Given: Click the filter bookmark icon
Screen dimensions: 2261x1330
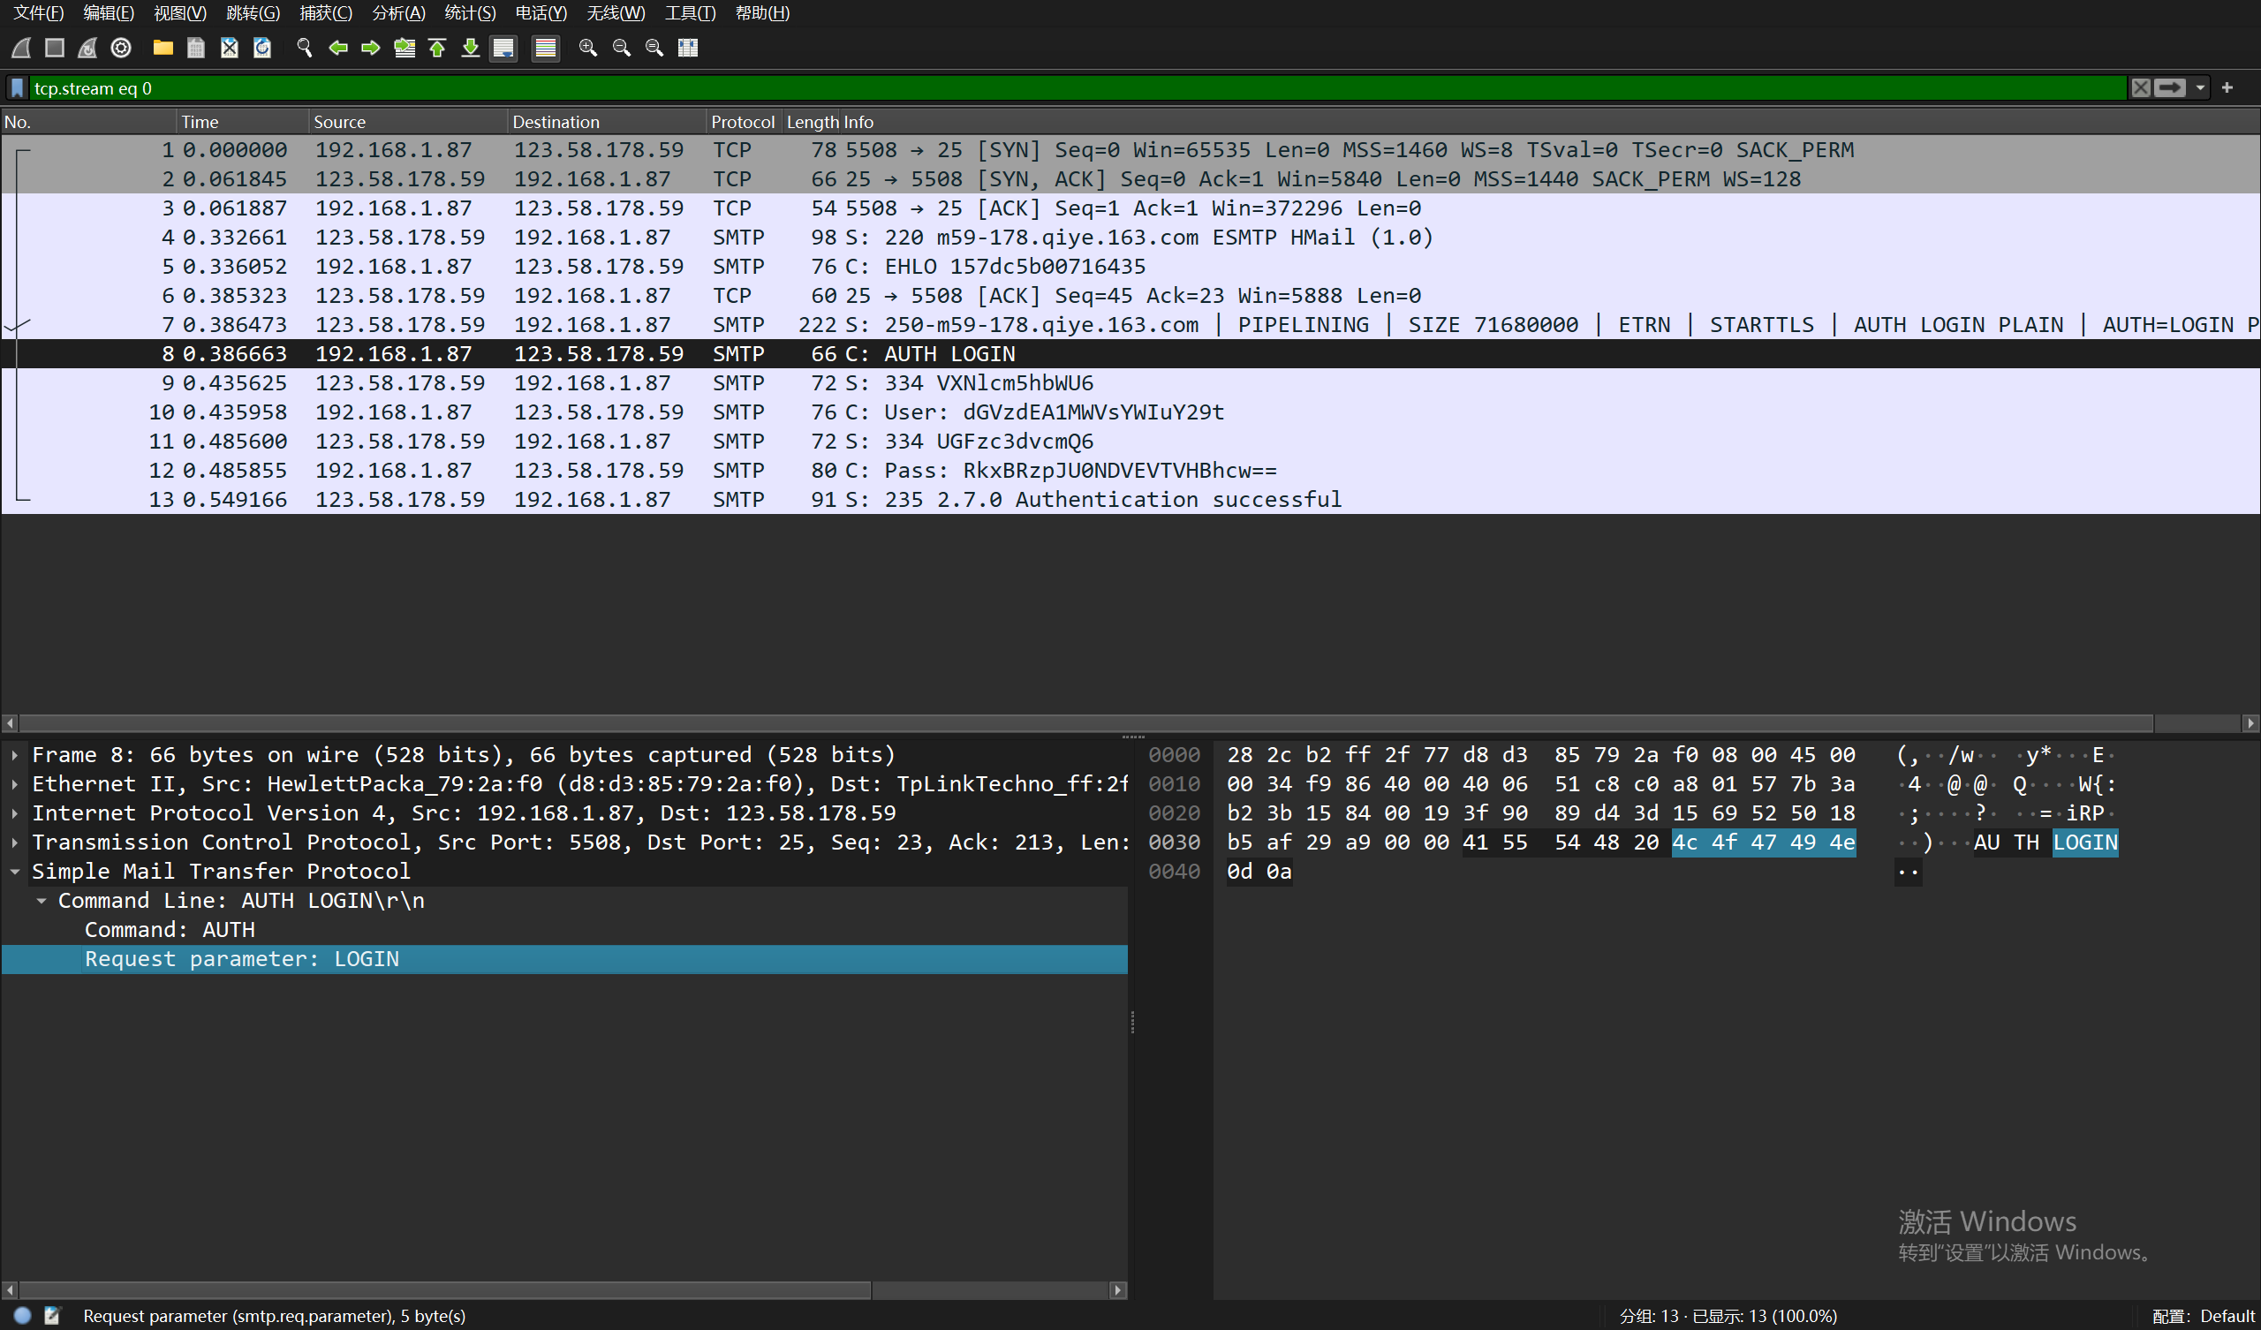Looking at the screenshot, I should coord(17,88).
